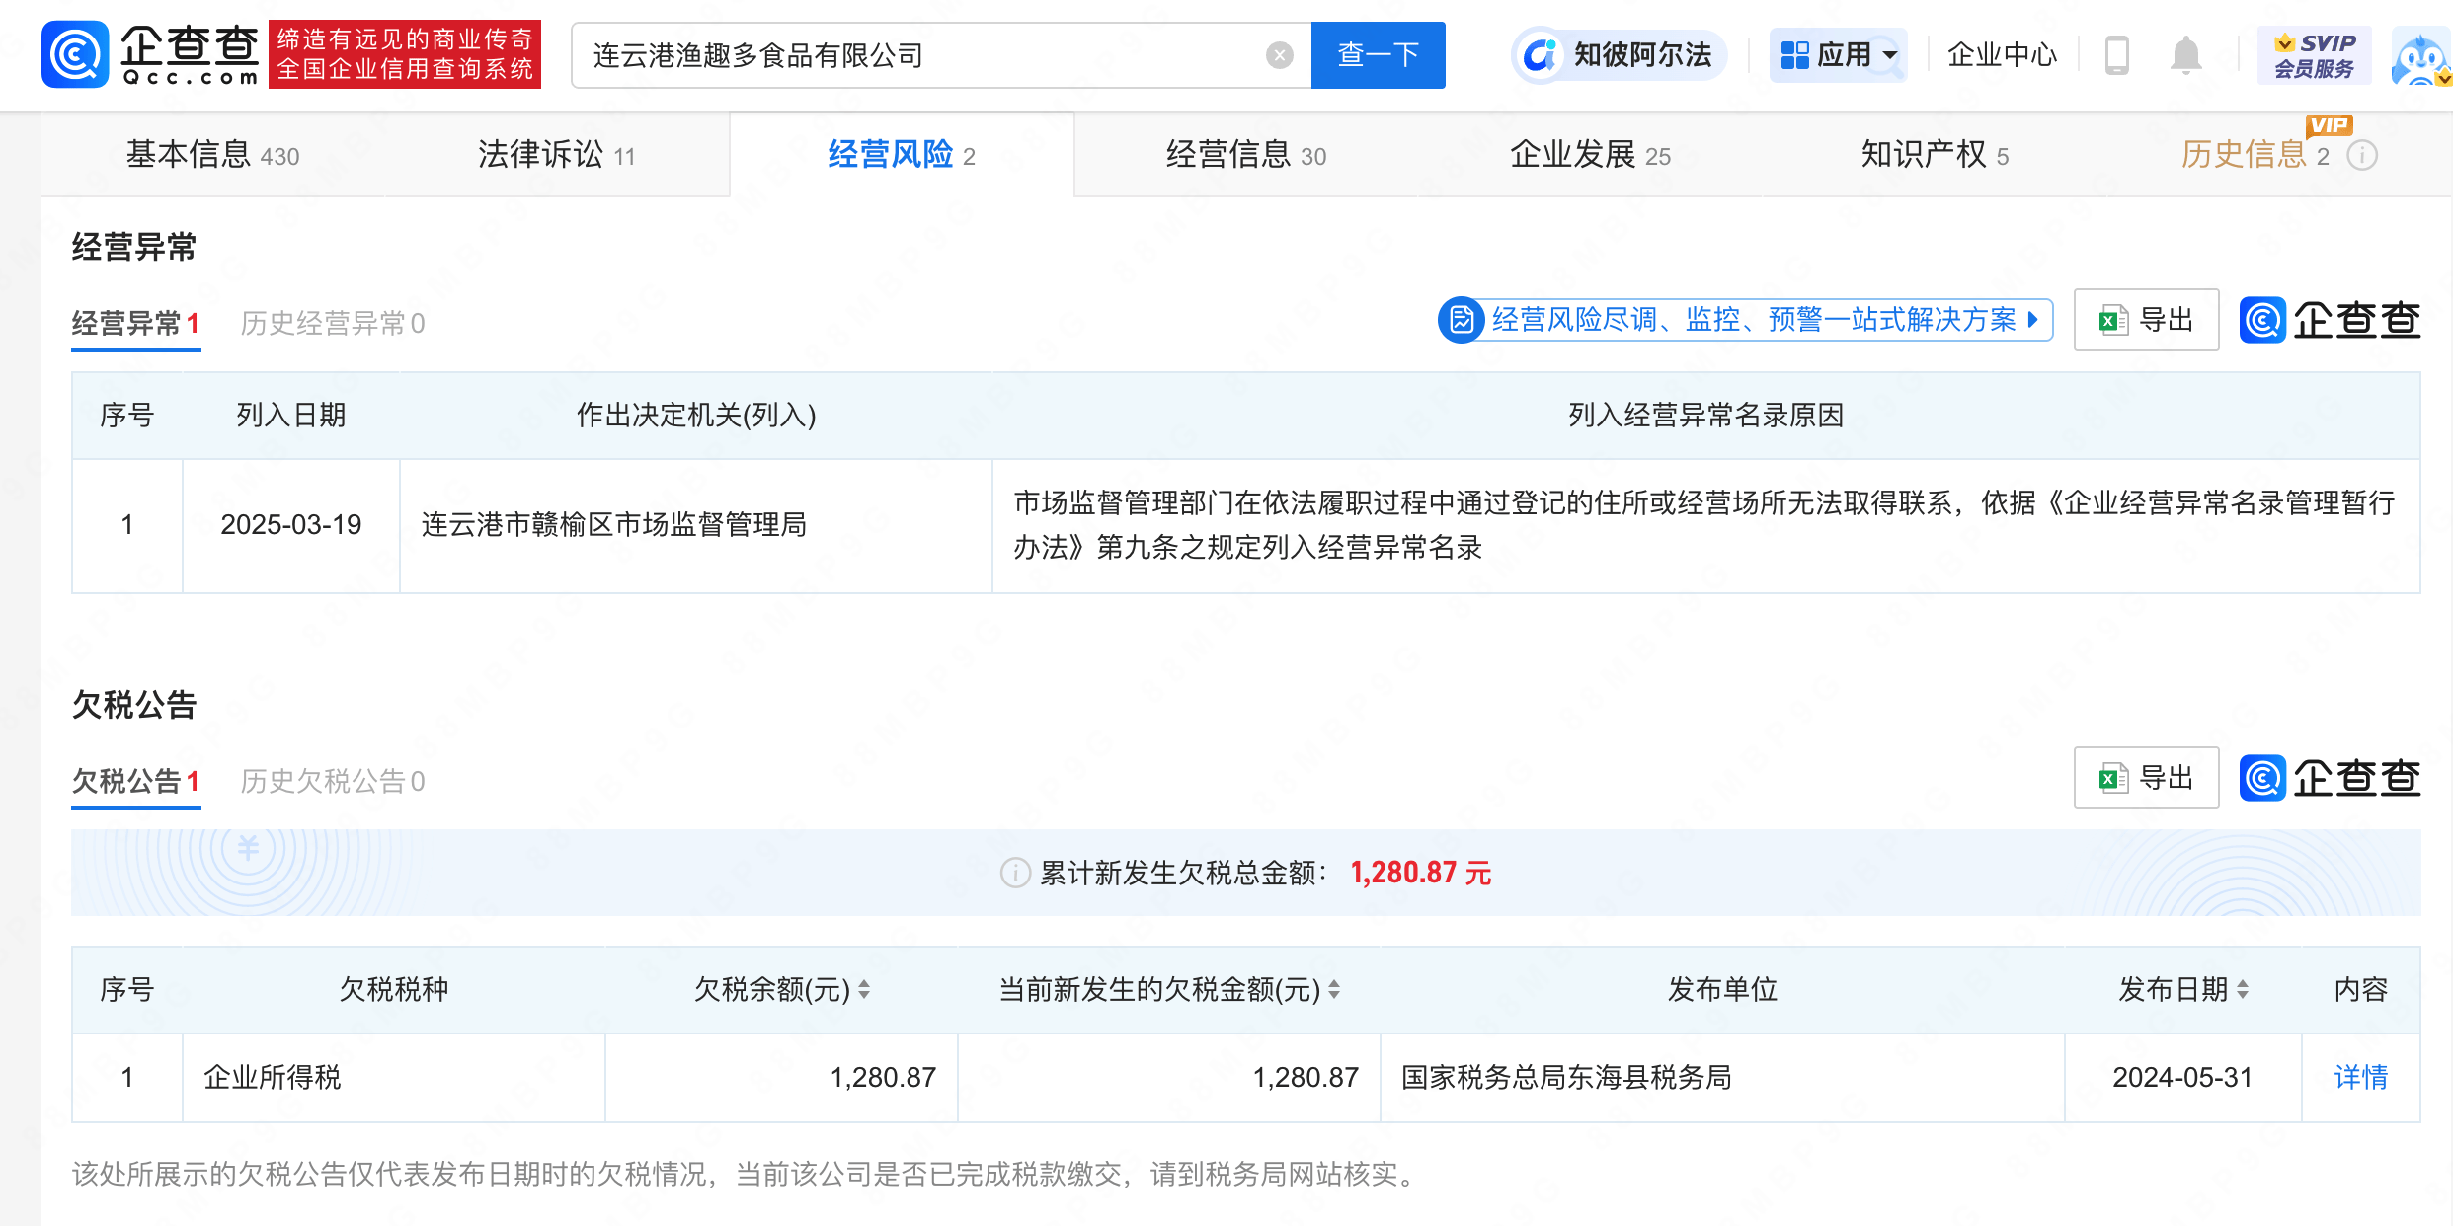Click info icon before 累计新发生欠税总金额
The image size is (2453, 1226).
1015,873
